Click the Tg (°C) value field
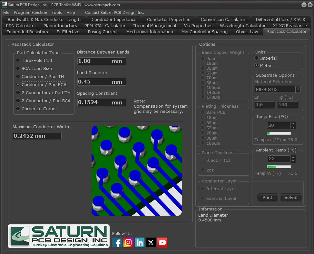The image size is (314, 254). [x=288, y=104]
